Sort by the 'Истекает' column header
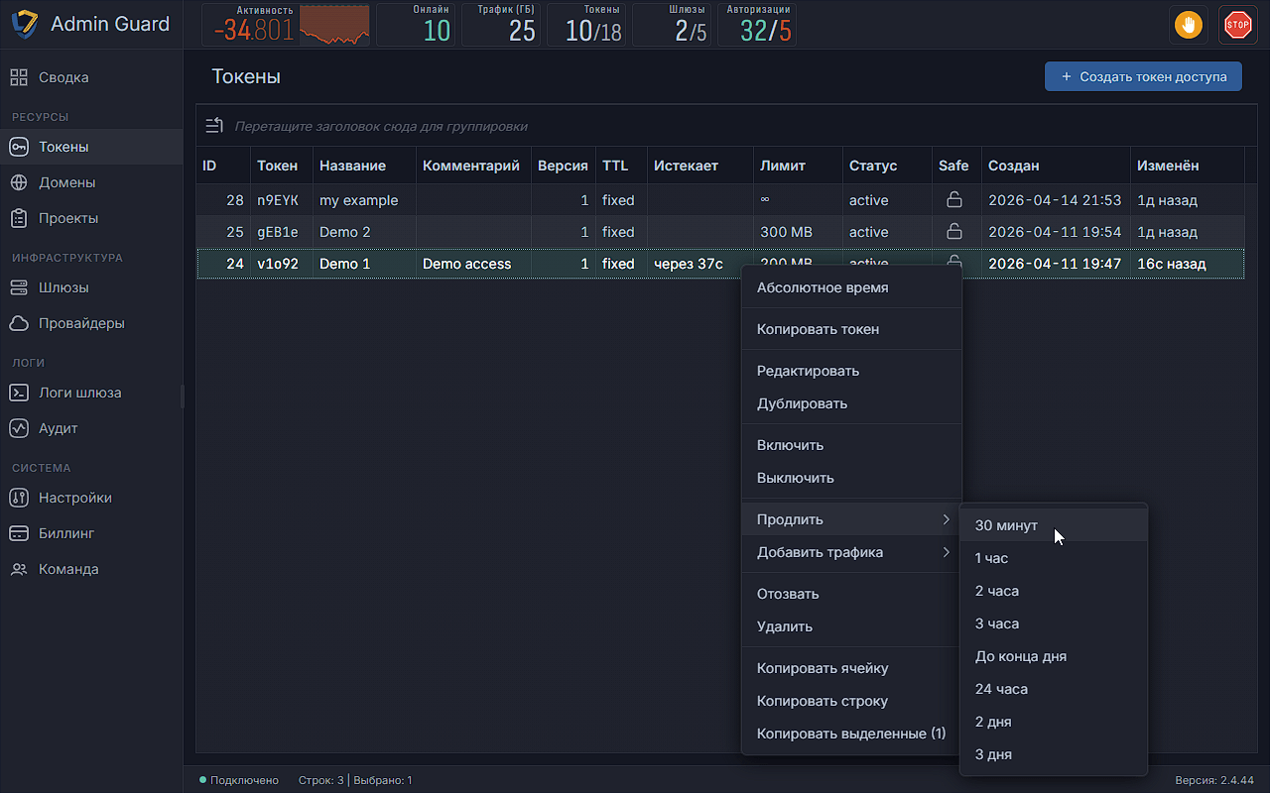Viewport: 1270px width, 793px height. [x=686, y=166]
